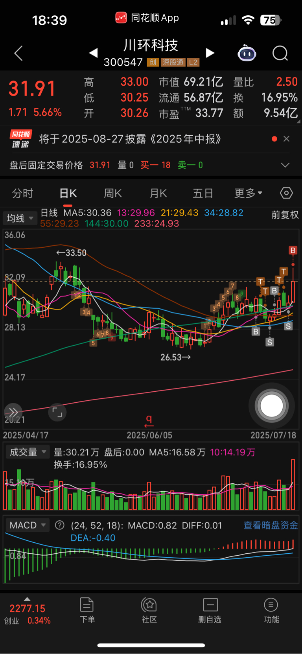
Task: Tap the top red B marker on chart
Action: point(293,250)
